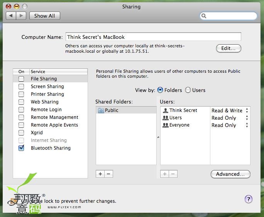Image resolution: width=264 pixels, height=217 pixels.
Task: Select the Internet Sharing service row
Action: 50,140
